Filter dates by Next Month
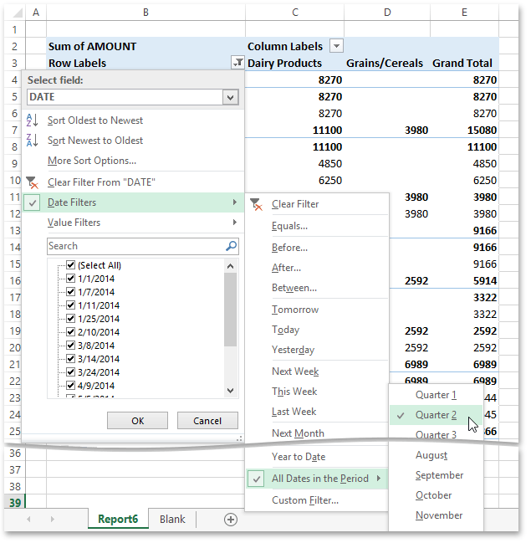Screen dimensions: 531x543 [298, 433]
